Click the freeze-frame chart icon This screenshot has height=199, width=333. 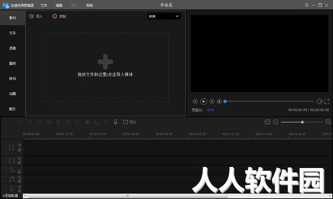(97, 122)
